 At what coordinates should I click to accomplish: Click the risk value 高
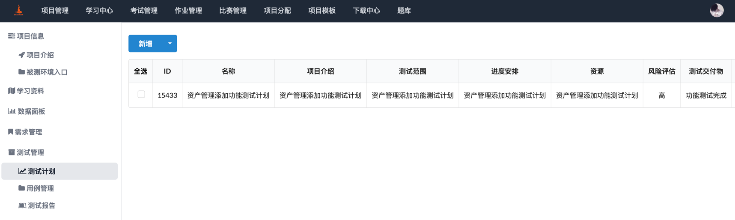coord(662,95)
